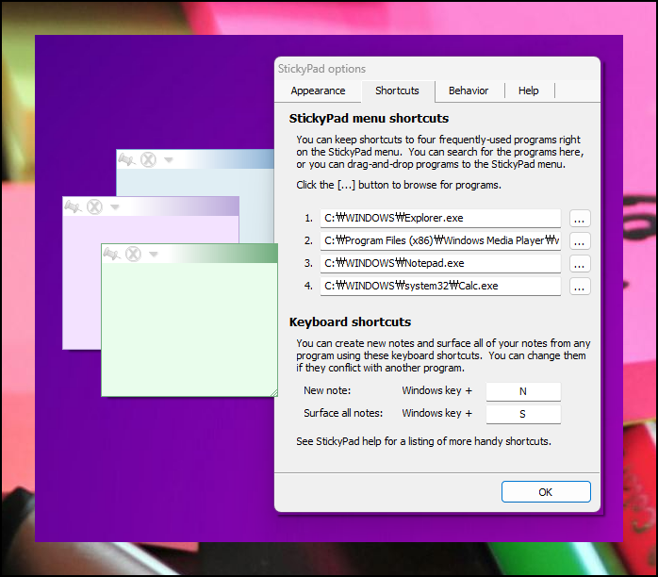Click pin icon on the purple sticky note
Image resolution: width=658 pixels, height=577 pixels.
point(73,206)
